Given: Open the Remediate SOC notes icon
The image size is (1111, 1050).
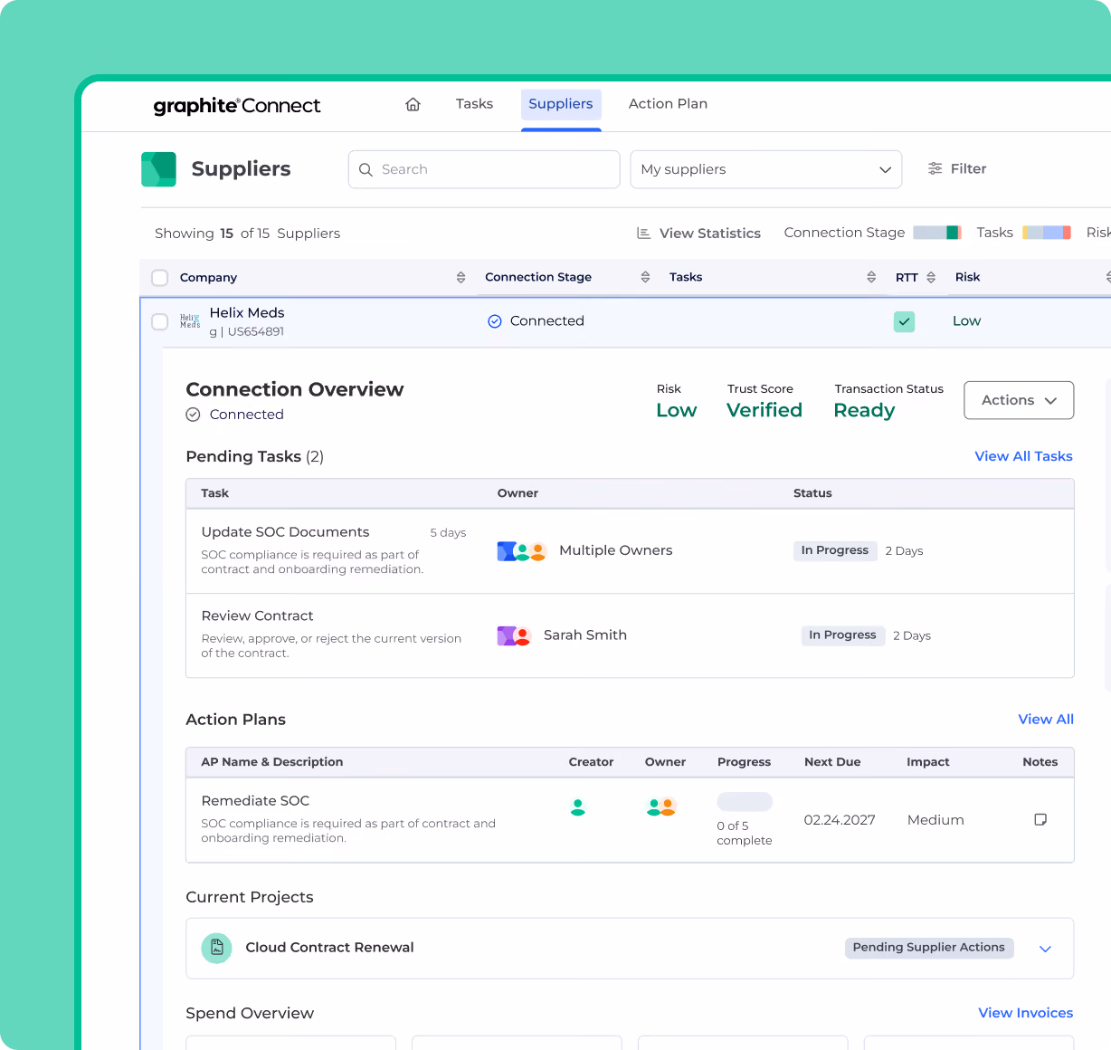Looking at the screenshot, I should pyautogui.click(x=1040, y=820).
